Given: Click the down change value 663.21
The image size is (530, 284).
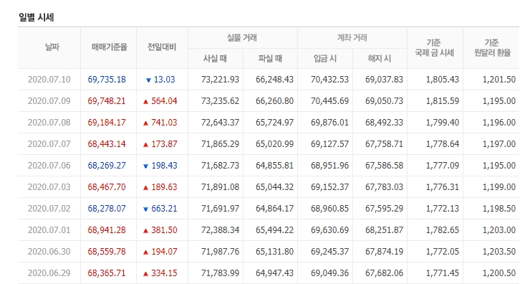Looking at the screenshot, I should (x=164, y=209).
